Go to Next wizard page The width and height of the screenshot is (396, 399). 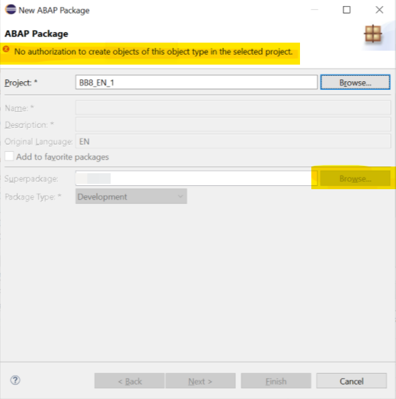click(x=201, y=381)
